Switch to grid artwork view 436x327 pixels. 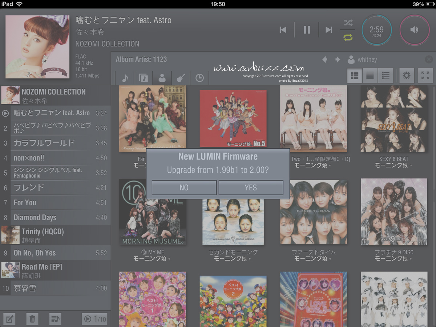(355, 76)
